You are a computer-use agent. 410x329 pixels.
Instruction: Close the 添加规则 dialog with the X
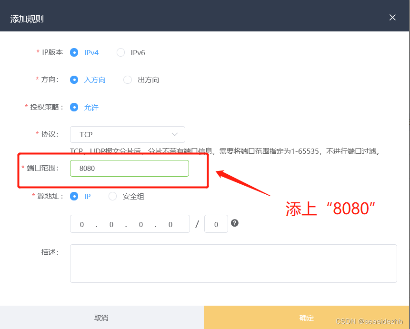click(392, 17)
